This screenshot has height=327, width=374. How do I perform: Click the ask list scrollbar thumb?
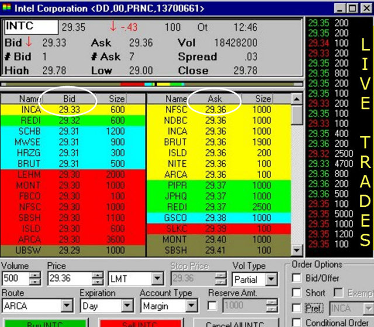[296, 114]
